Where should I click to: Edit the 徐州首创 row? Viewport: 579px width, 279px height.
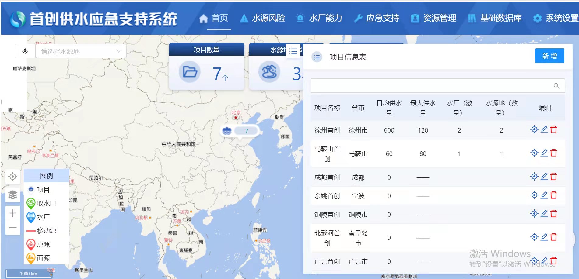[544, 129]
